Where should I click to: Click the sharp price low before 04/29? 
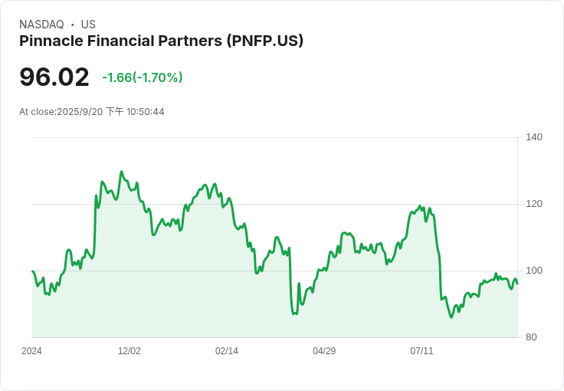pyautogui.click(x=294, y=314)
